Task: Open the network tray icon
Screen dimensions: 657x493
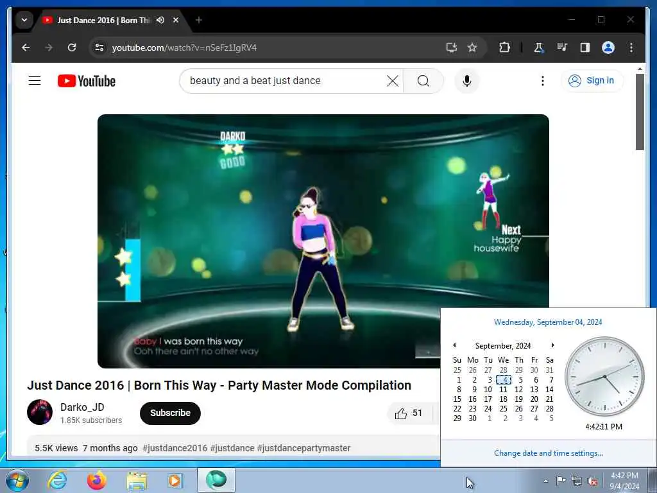Action: (577, 481)
